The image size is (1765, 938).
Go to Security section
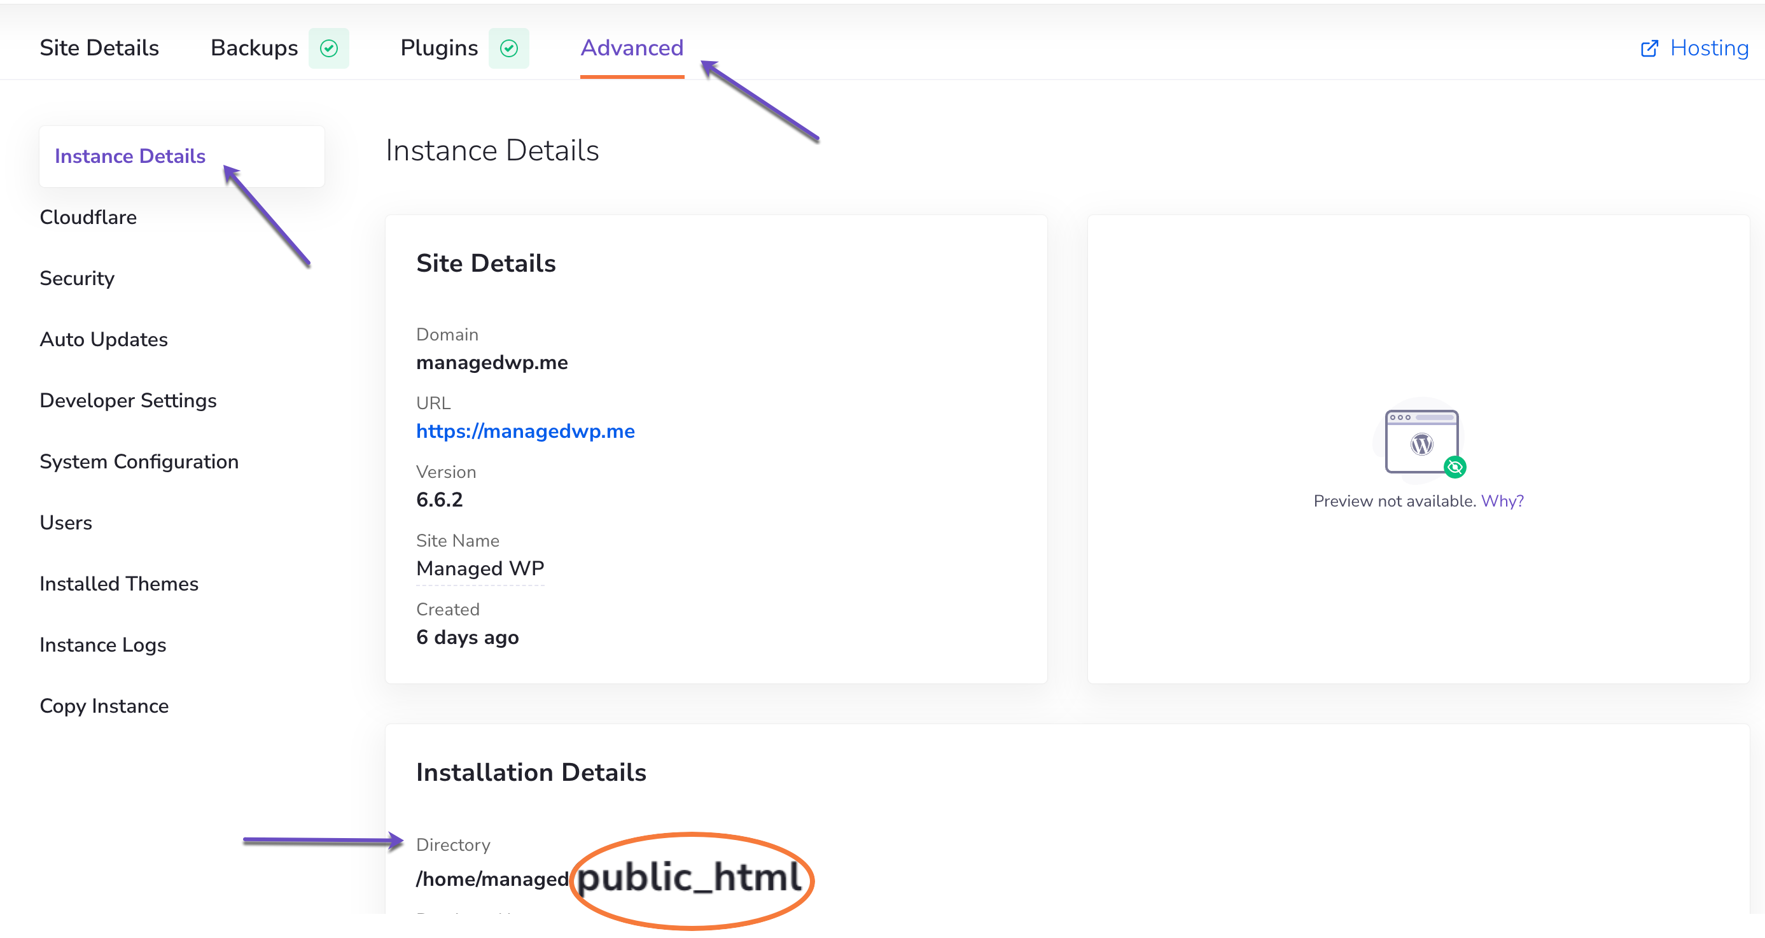78,278
